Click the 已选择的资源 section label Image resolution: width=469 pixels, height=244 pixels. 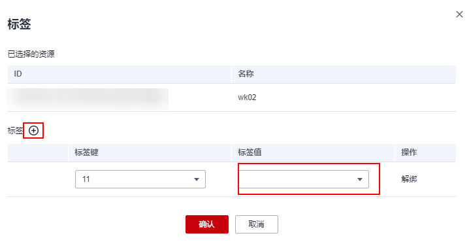tap(31, 54)
